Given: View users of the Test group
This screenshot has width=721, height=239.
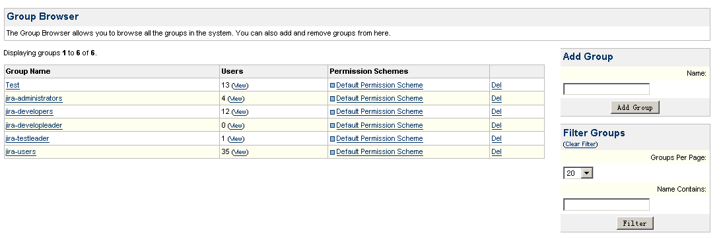Looking at the screenshot, I should 240,86.
